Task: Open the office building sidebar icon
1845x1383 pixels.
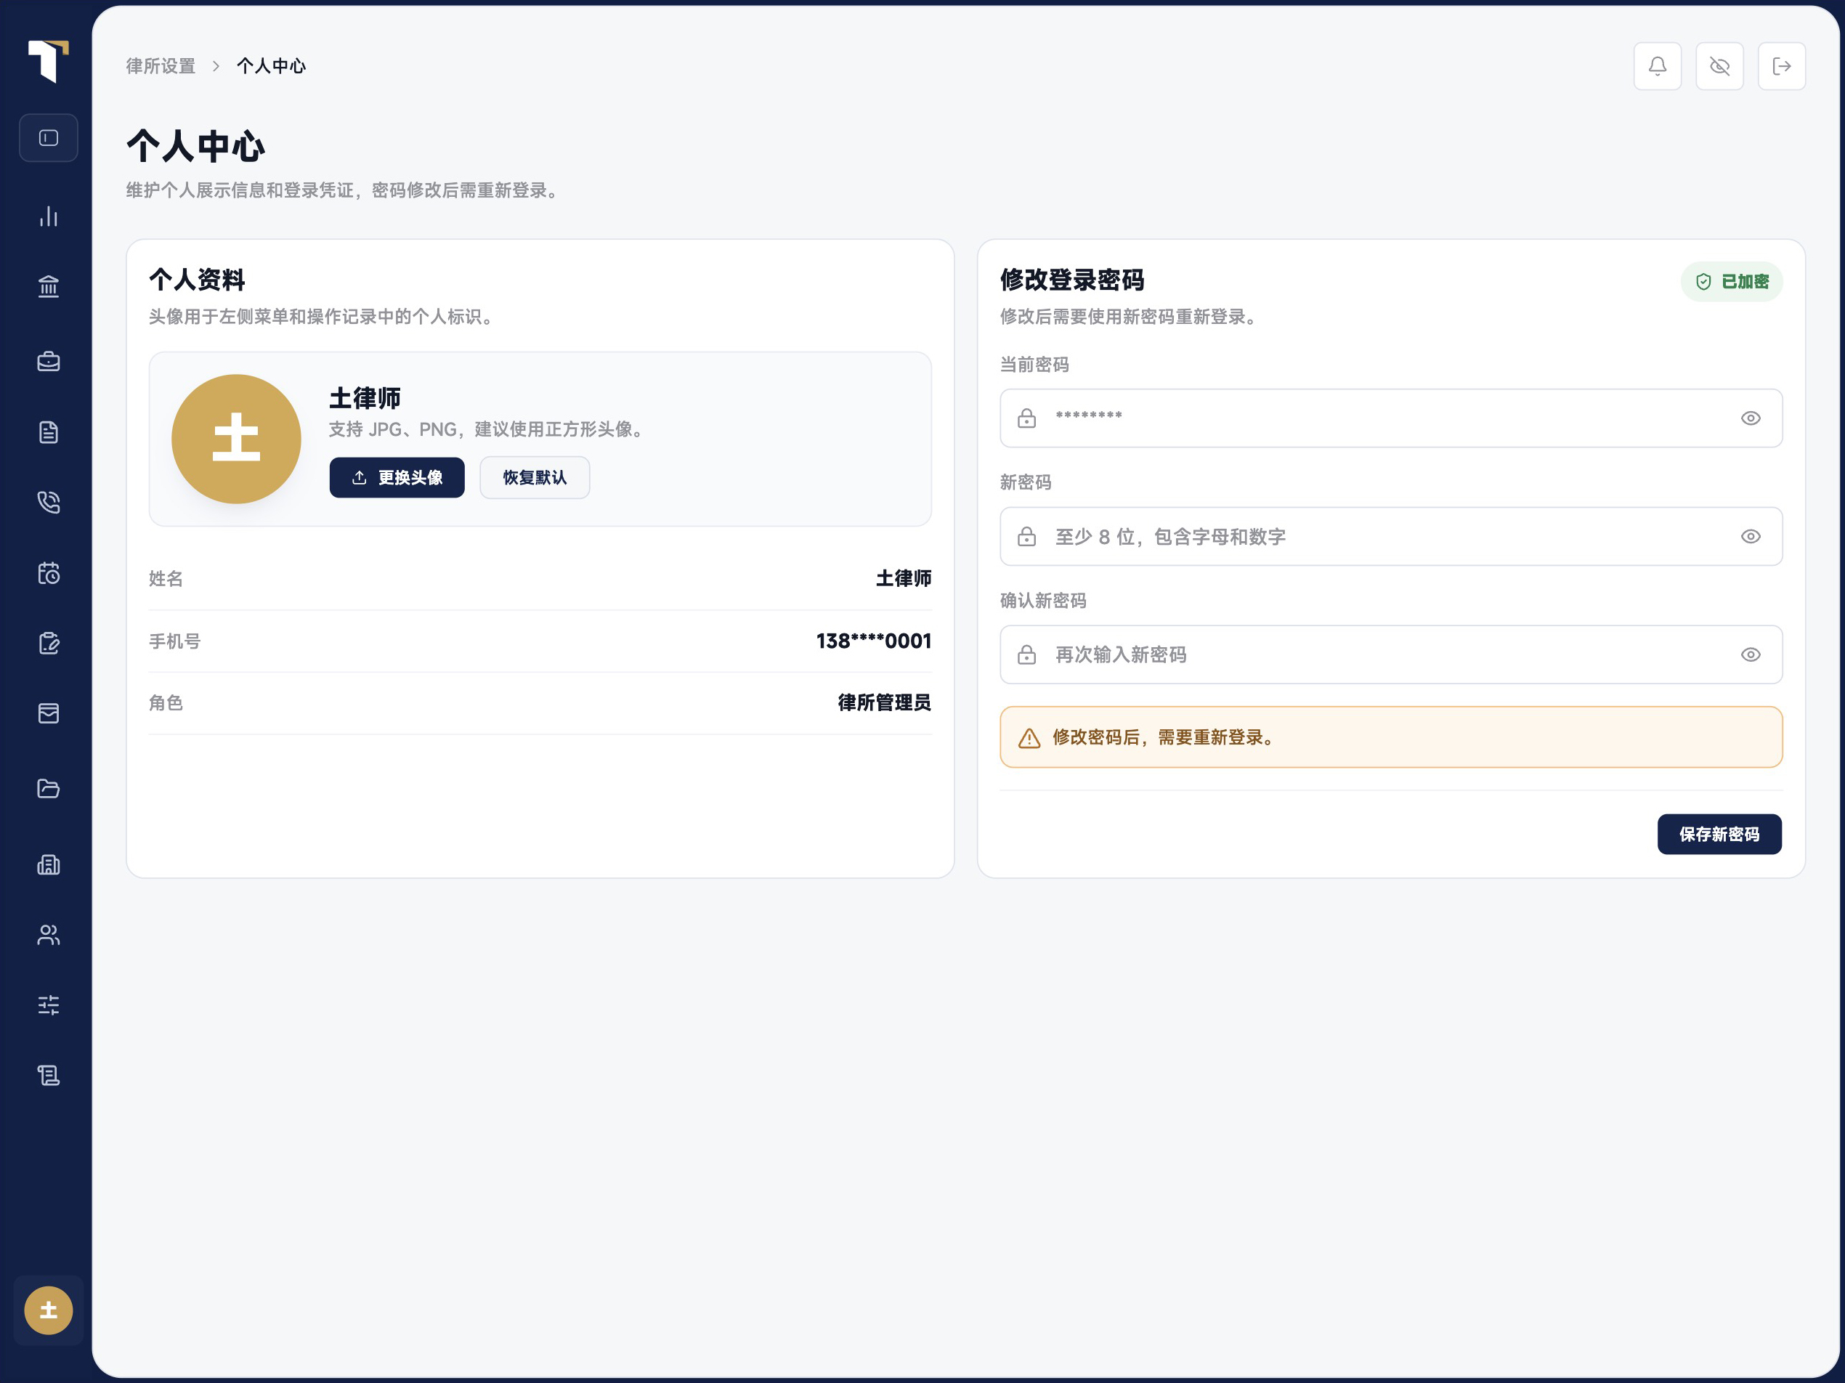Action: 49,864
